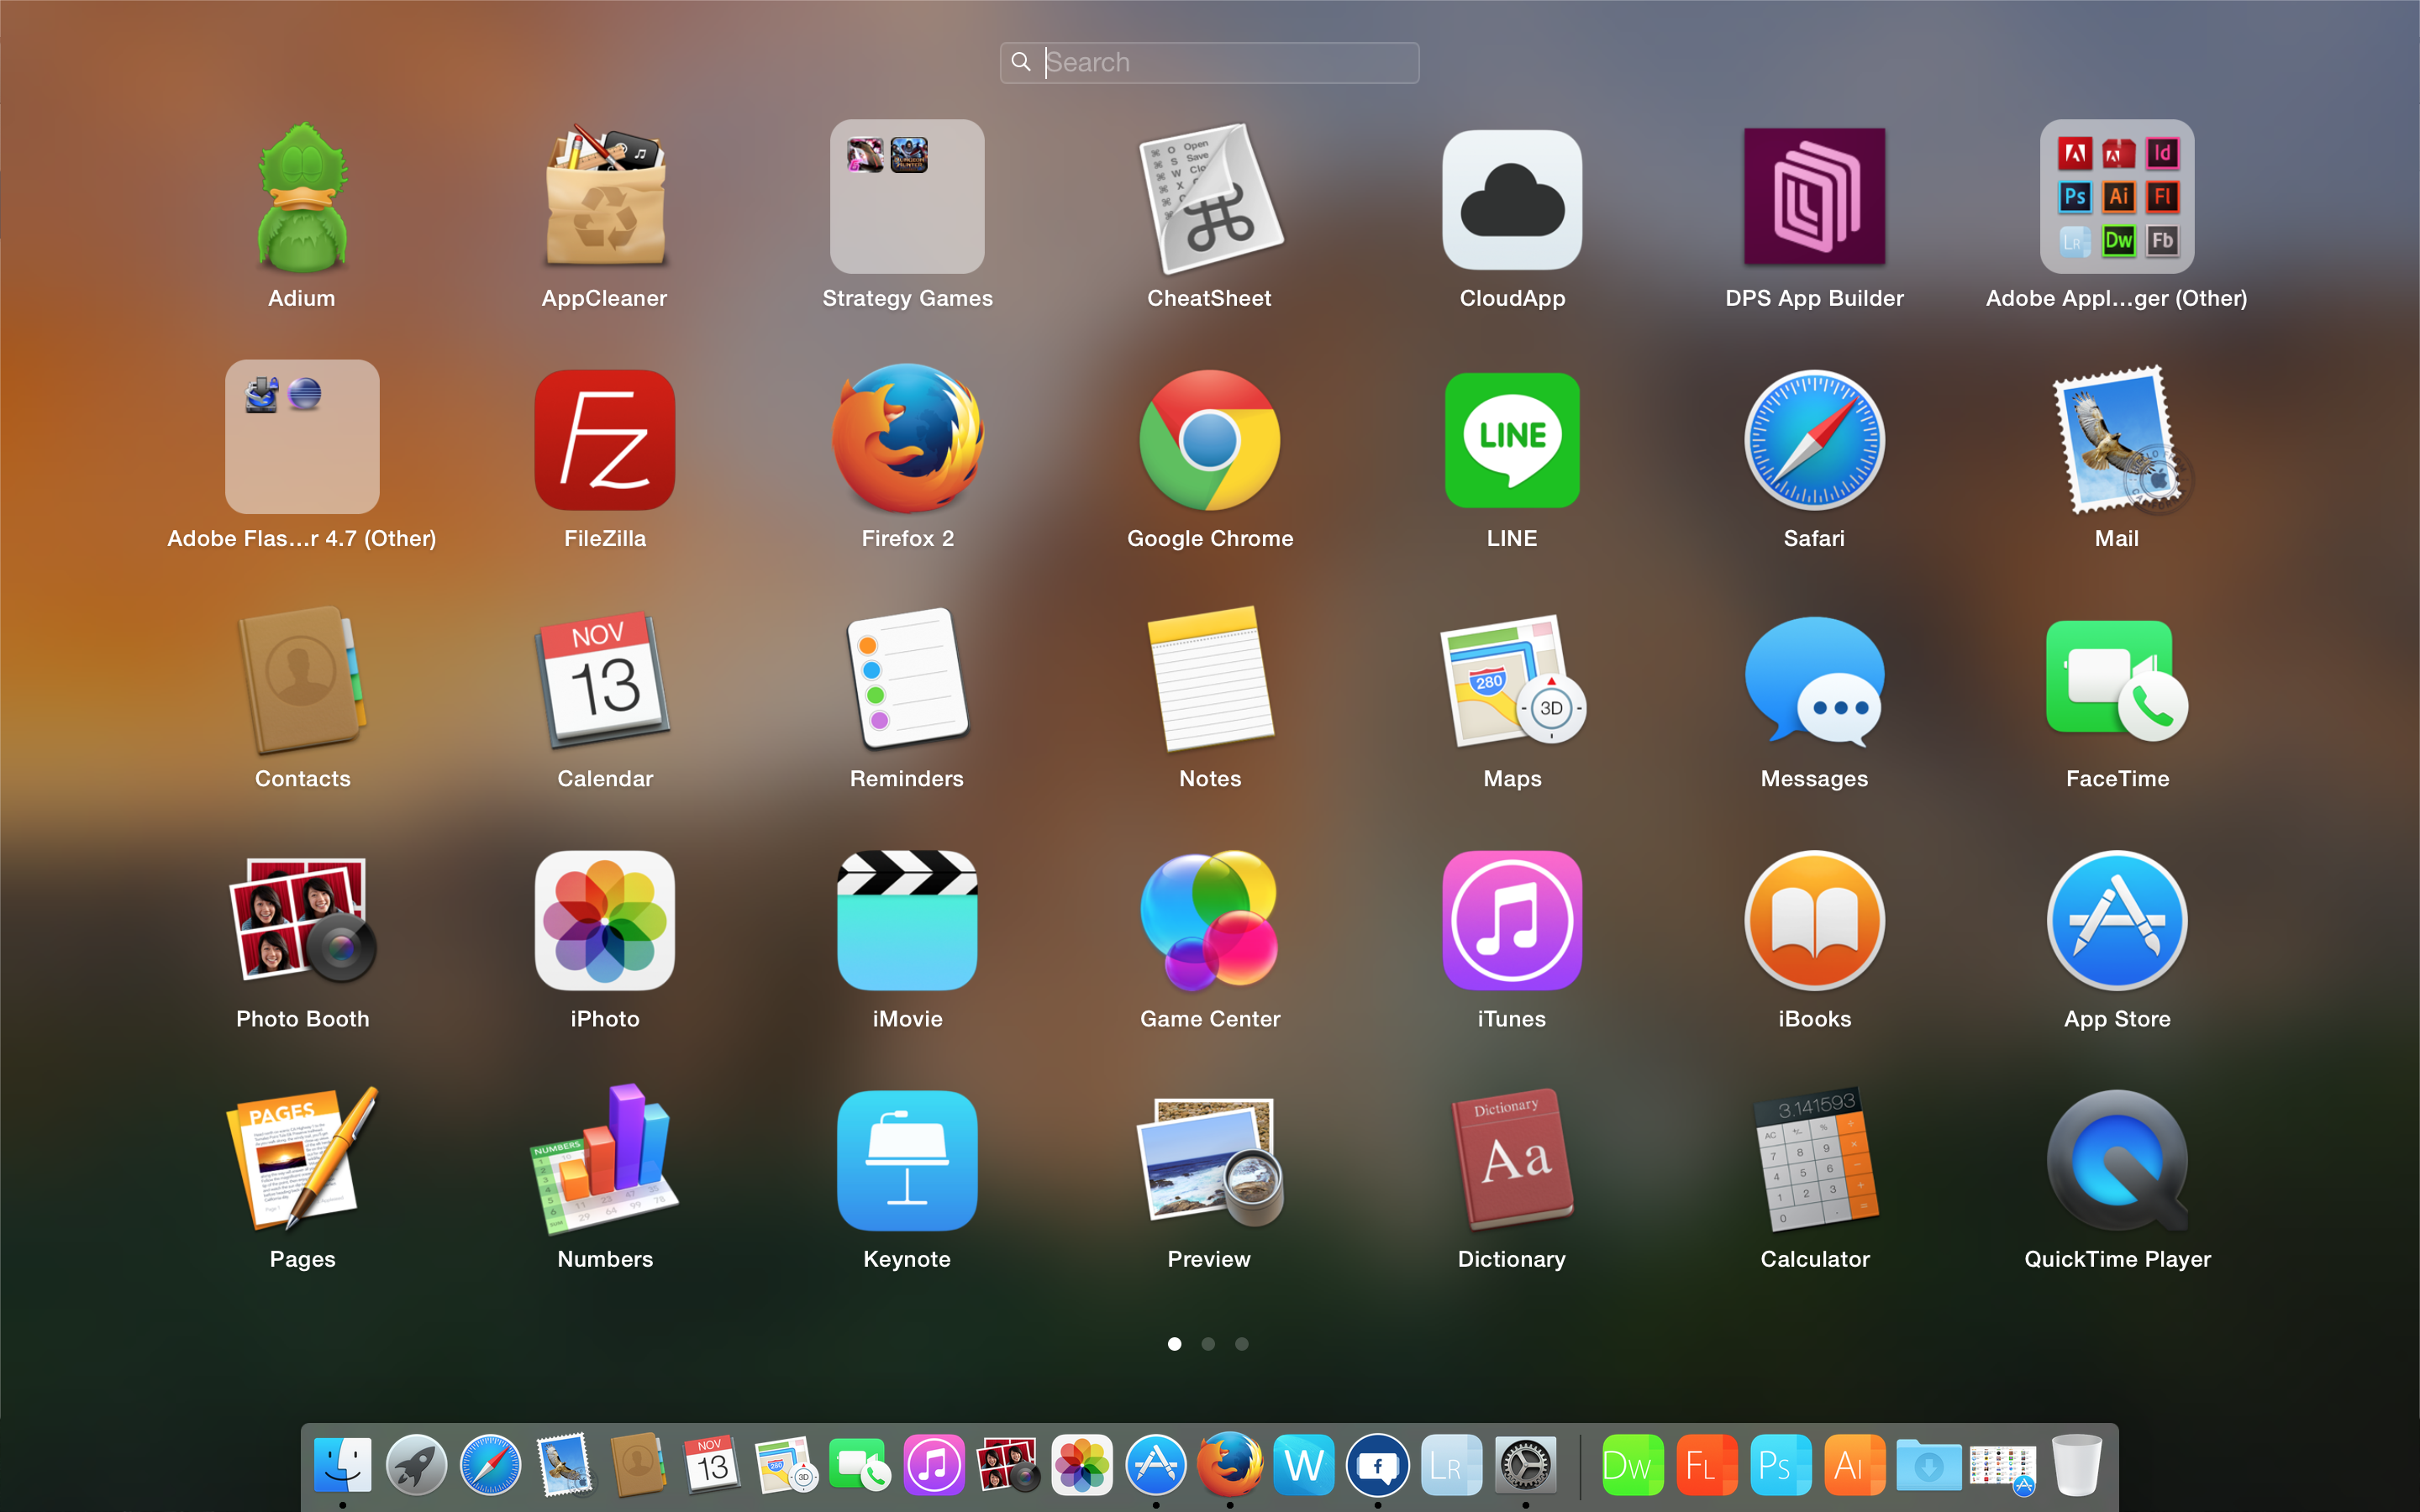
Task: Launch Reminders
Action: tap(907, 678)
